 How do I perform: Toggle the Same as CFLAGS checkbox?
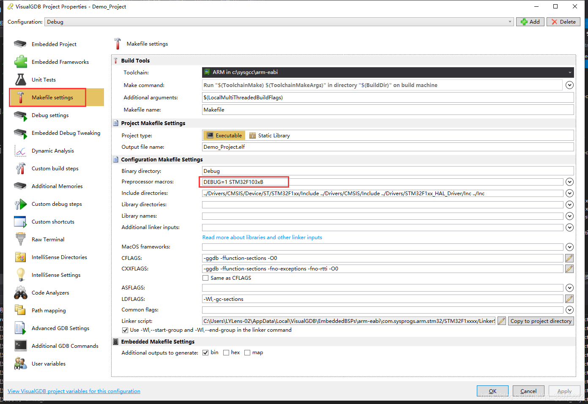[205, 278]
